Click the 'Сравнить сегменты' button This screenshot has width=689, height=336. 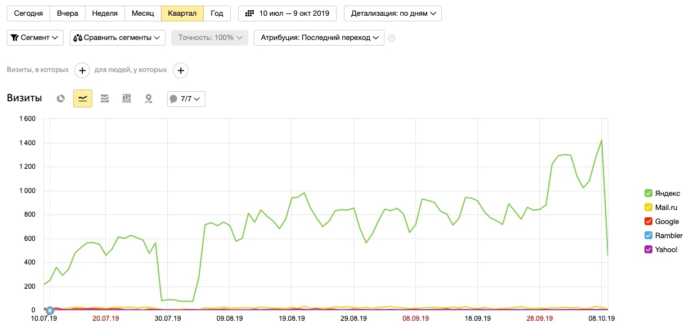[x=118, y=38]
